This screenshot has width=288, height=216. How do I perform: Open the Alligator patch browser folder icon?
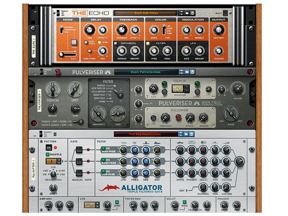[x=186, y=134]
